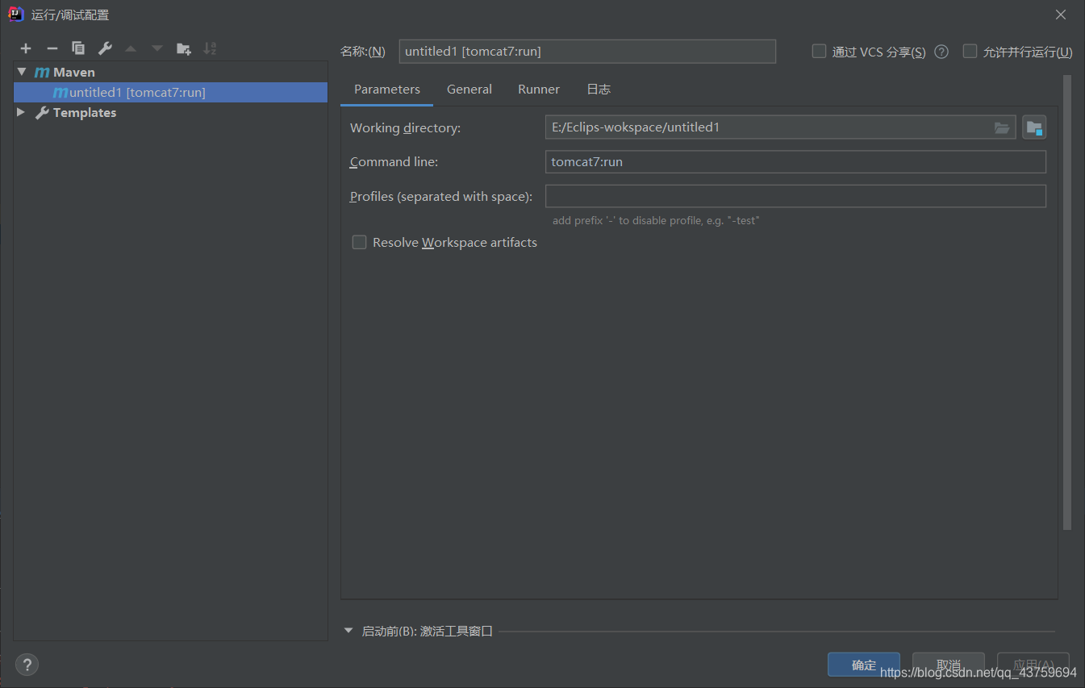Select the Templates tree row

point(170,113)
